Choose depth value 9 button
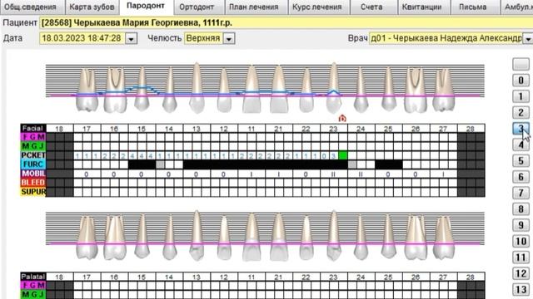Screen dimensions: 533x299 521,225
